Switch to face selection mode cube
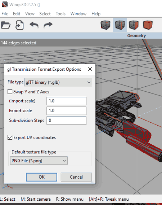Viewport: 162px width, 205px height. [x=134, y=25]
